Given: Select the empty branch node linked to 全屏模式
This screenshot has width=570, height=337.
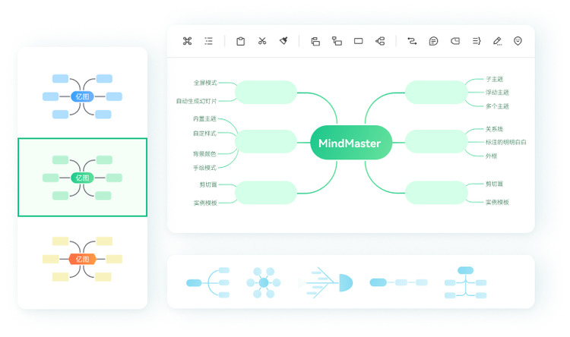Looking at the screenshot, I should pyautogui.click(x=266, y=93).
